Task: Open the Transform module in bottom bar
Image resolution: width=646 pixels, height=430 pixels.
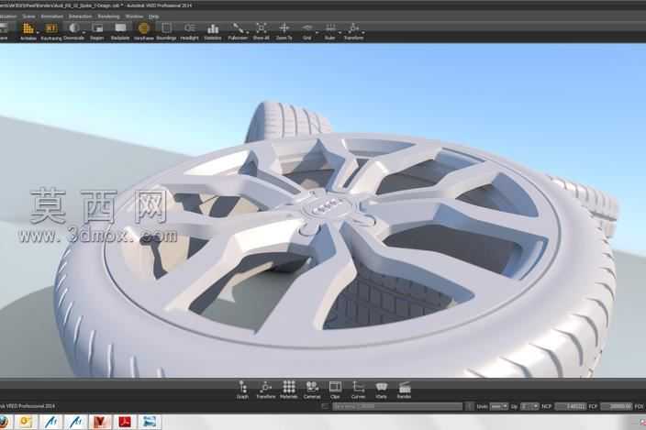Action: click(x=266, y=390)
